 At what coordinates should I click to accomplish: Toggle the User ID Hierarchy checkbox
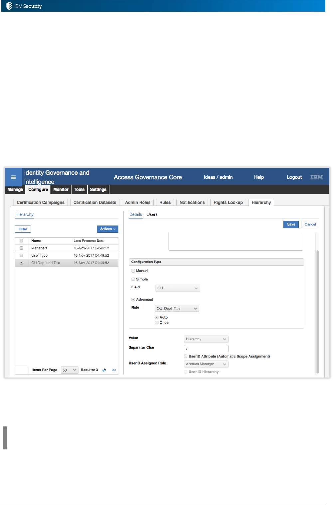coord(186,372)
